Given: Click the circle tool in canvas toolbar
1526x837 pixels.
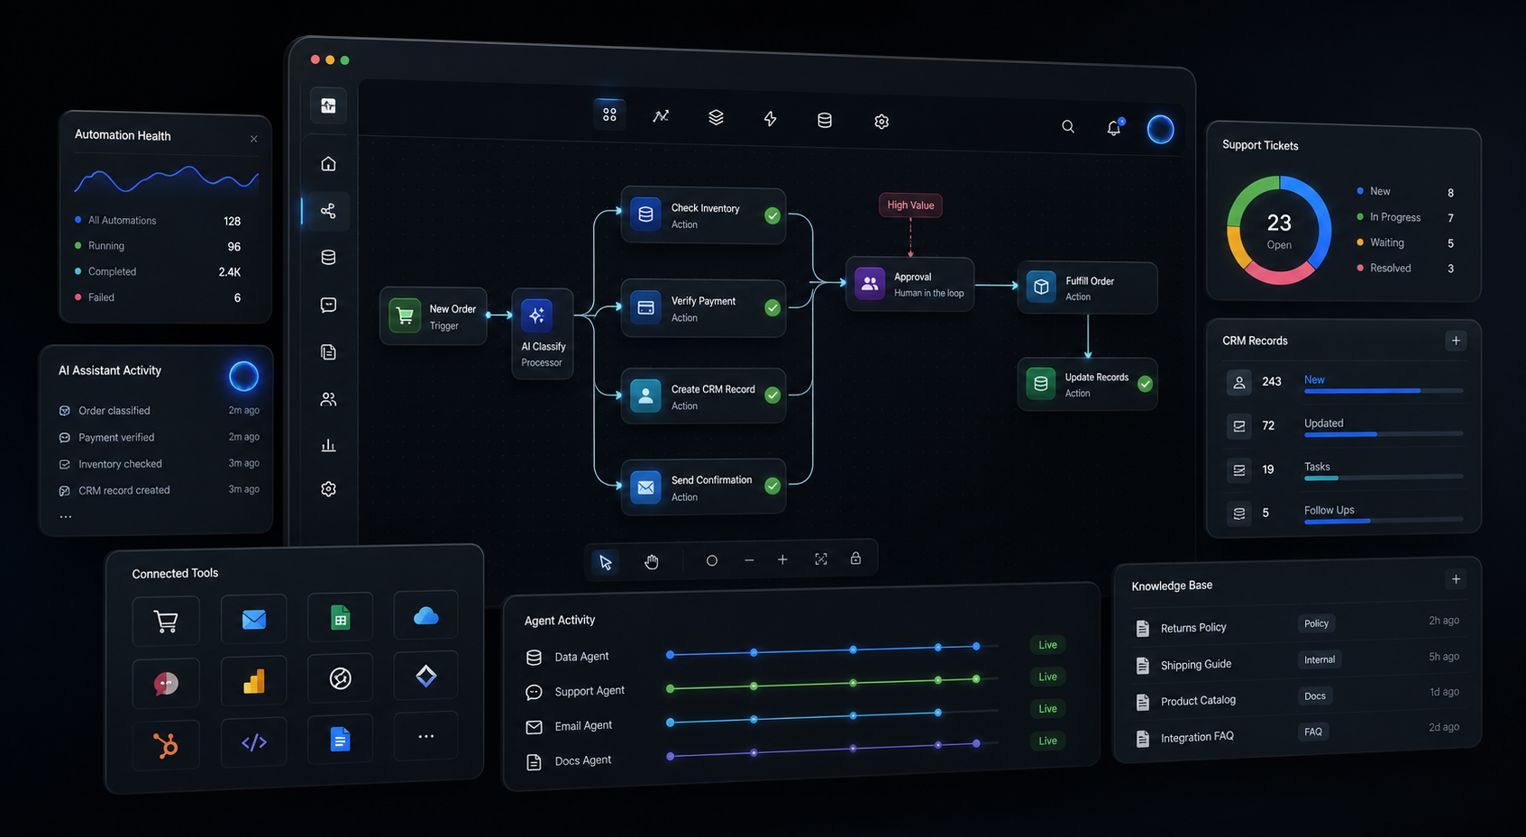Looking at the screenshot, I should coord(711,560).
